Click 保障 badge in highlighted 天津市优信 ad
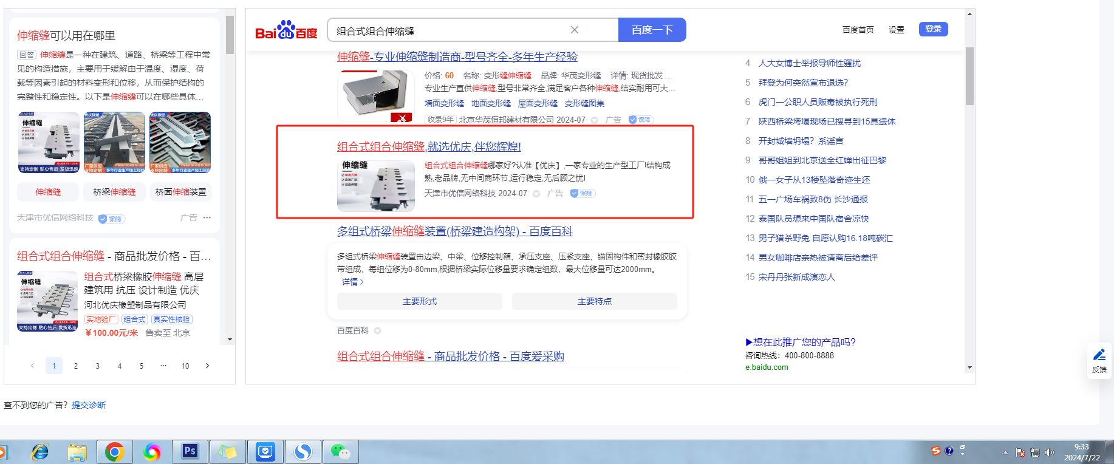Image resolution: width=1114 pixels, height=464 pixels. (583, 193)
